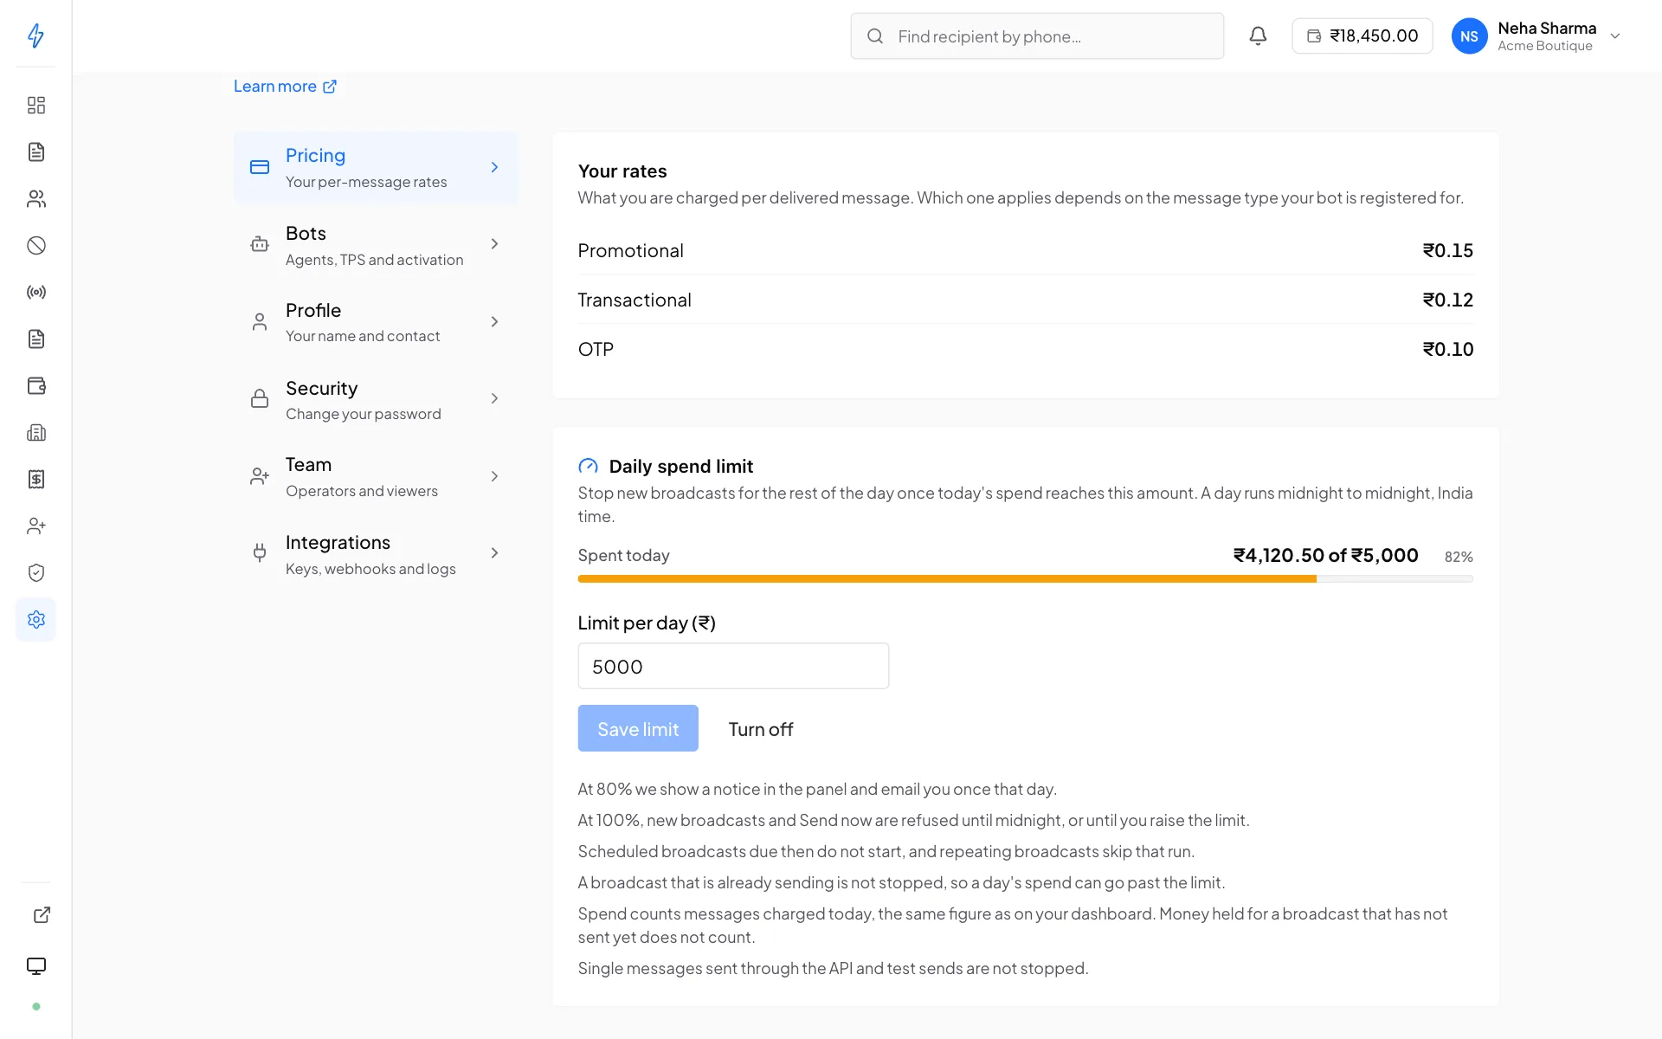This screenshot has width=1662, height=1039.
Task: Click the Acme Boutique company name
Action: click(1545, 46)
